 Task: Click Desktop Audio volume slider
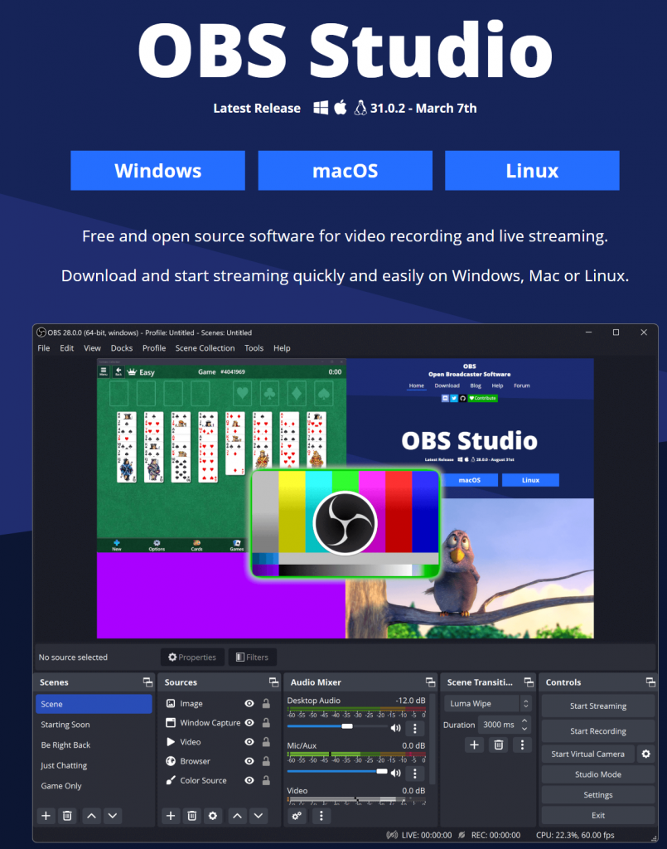336,726
